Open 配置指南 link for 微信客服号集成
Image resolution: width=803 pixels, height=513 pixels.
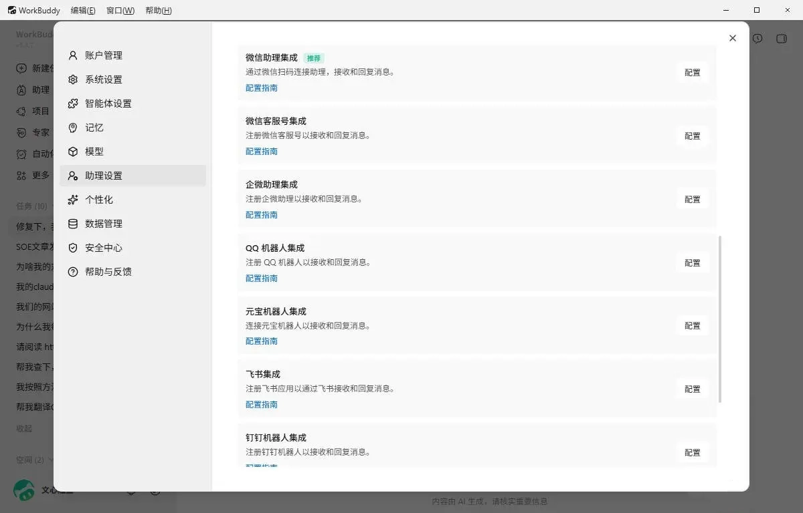(262, 152)
